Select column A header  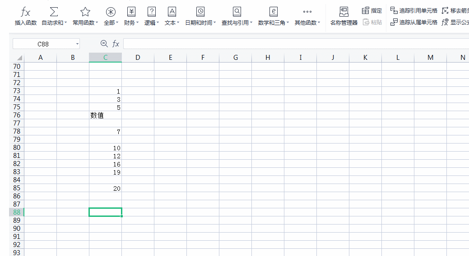click(x=40, y=58)
